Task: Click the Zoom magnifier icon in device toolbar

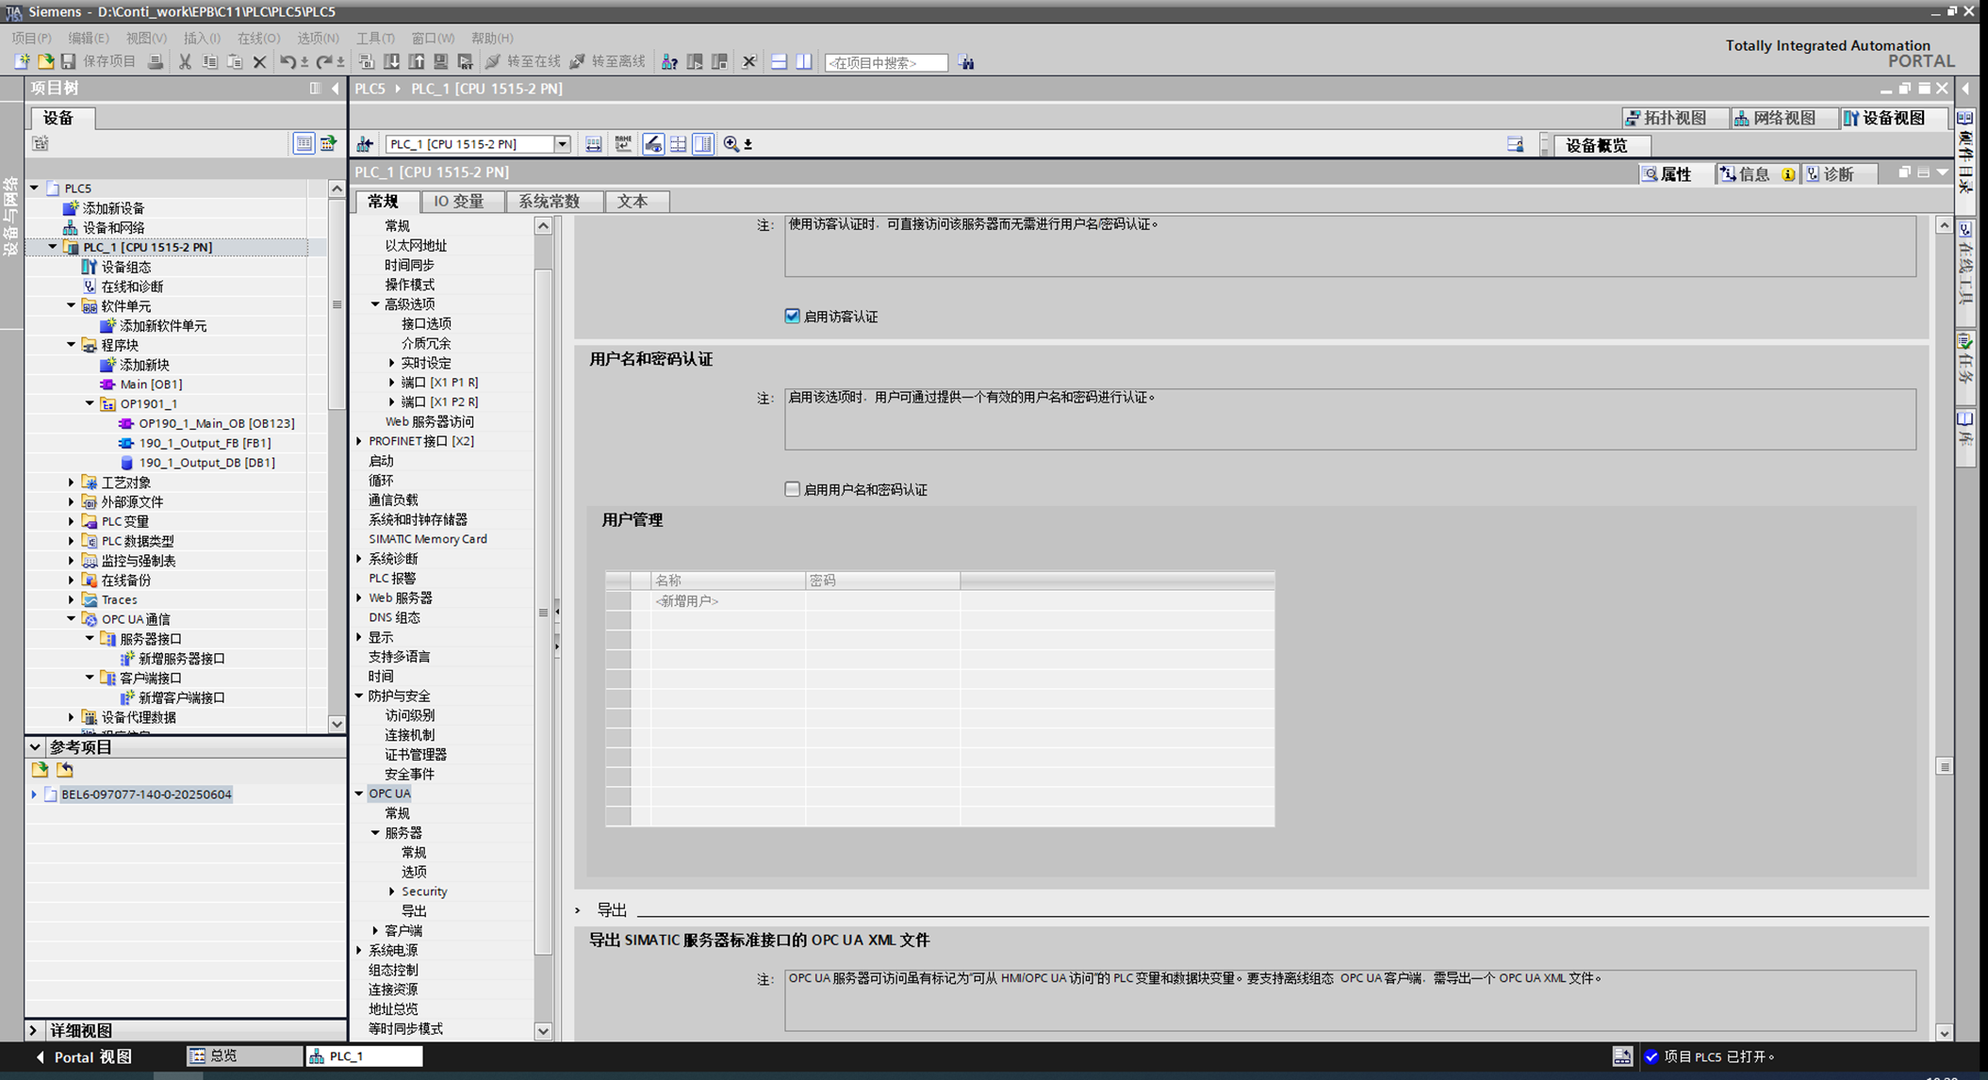Action: coord(731,144)
